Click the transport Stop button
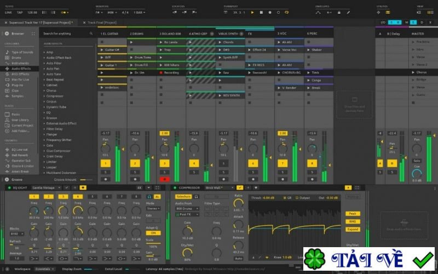438x274 pixels. 262,12
